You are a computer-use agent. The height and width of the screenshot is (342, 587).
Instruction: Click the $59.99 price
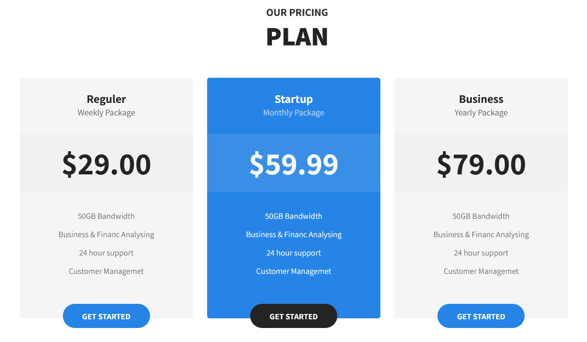click(x=294, y=164)
